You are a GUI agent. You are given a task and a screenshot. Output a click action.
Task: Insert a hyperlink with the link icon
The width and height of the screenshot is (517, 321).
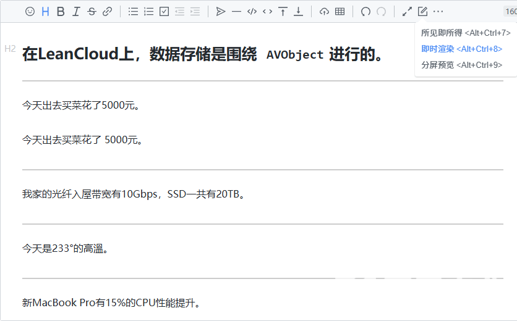coord(107,11)
